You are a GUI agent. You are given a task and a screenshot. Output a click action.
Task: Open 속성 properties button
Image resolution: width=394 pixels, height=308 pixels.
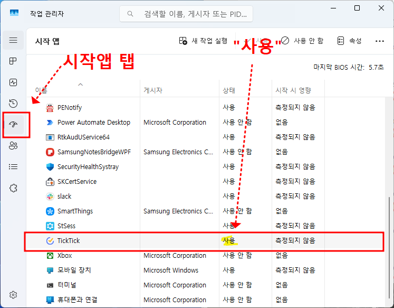[x=350, y=41]
